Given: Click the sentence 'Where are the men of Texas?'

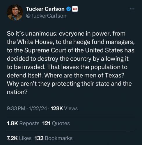Looking at the screenshot, I should 84,75.
